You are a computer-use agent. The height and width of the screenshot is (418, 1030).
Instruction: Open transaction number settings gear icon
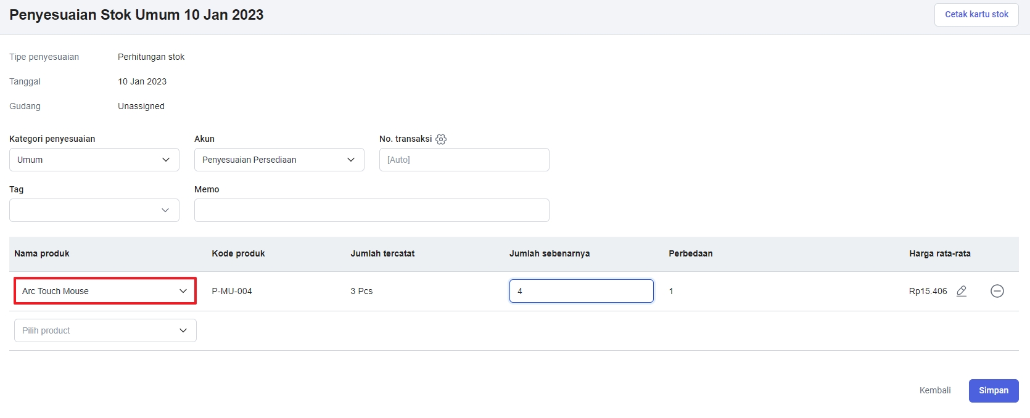click(441, 139)
